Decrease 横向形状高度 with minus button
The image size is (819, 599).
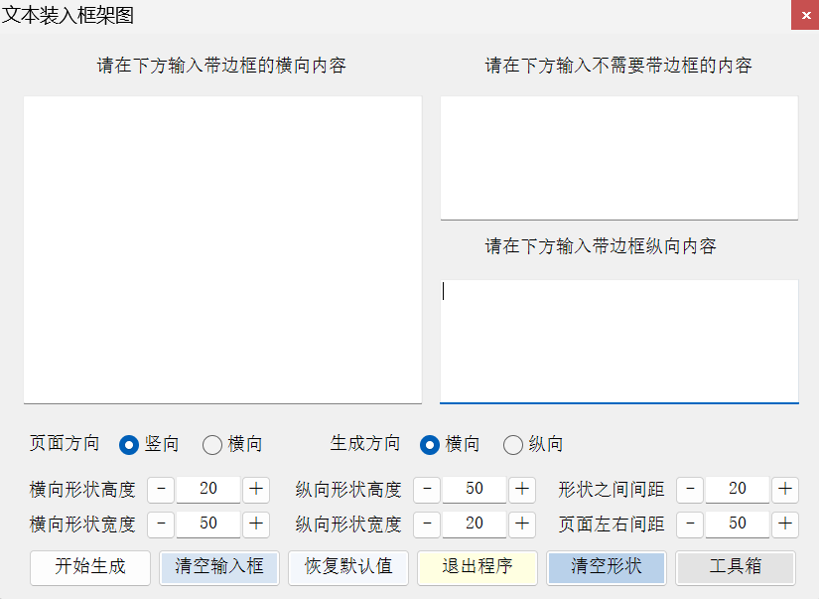162,489
